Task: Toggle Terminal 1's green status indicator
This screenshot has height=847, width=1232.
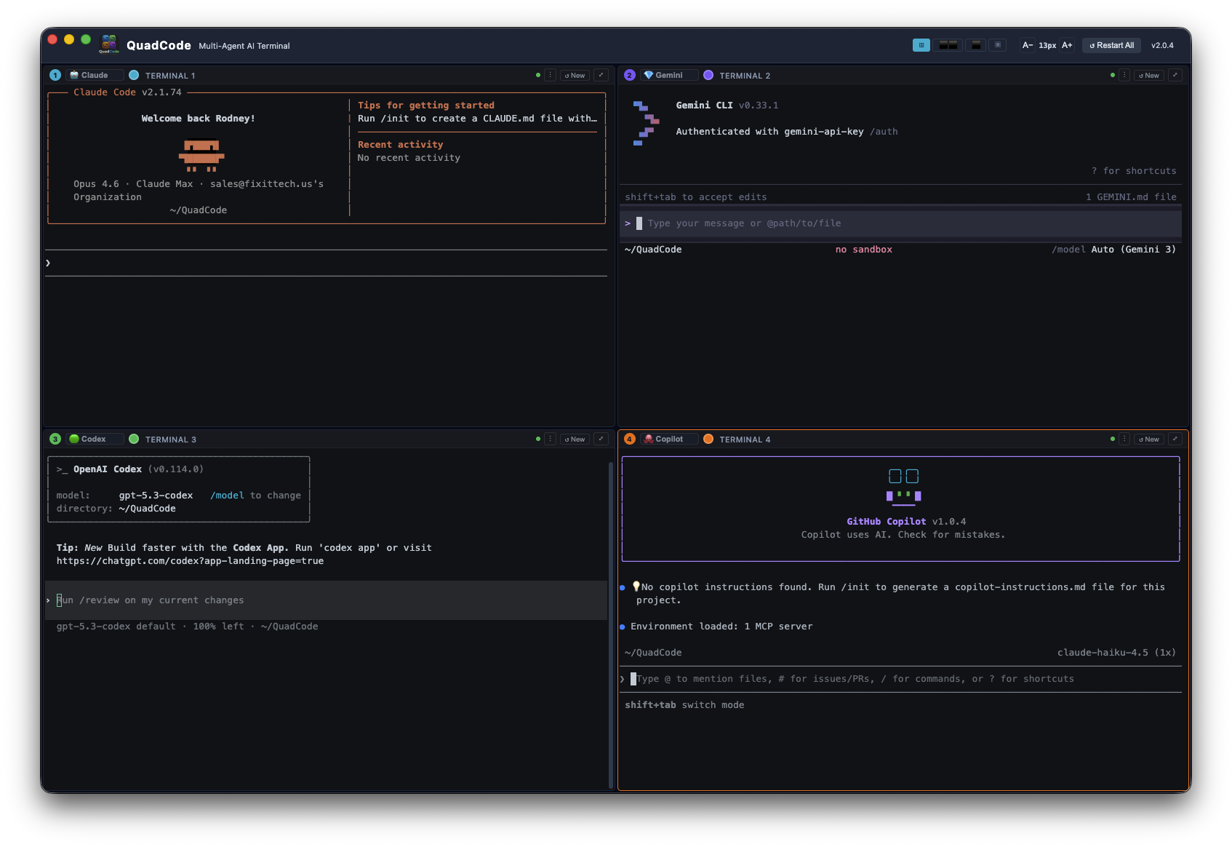Action: (x=537, y=75)
